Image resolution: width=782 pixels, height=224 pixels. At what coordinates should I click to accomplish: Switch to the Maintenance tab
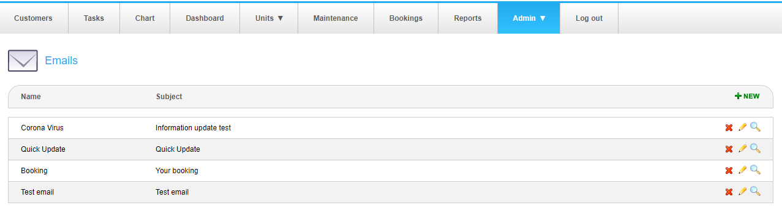pyautogui.click(x=336, y=18)
